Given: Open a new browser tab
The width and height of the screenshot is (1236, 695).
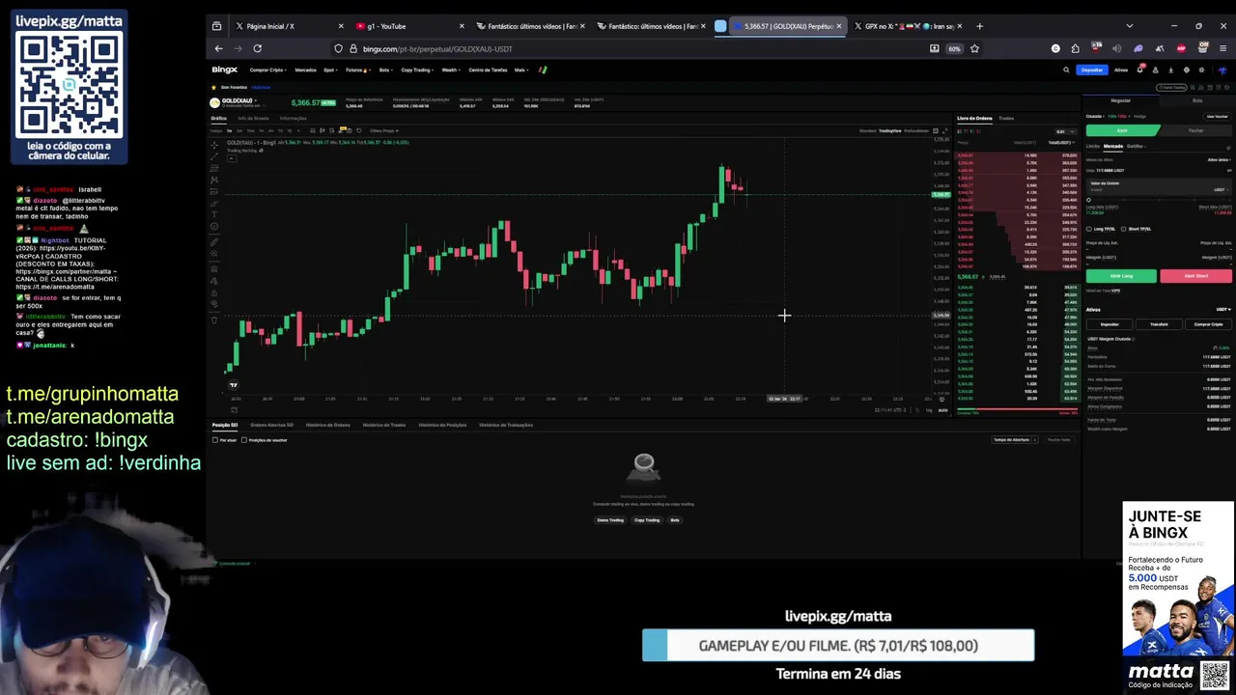Looking at the screenshot, I should 979,26.
